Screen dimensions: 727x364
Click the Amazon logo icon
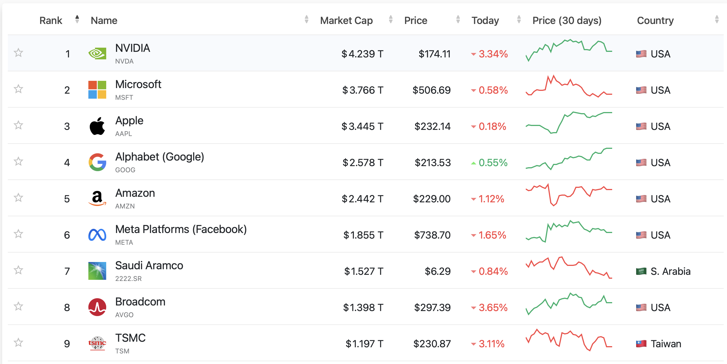coord(97,198)
